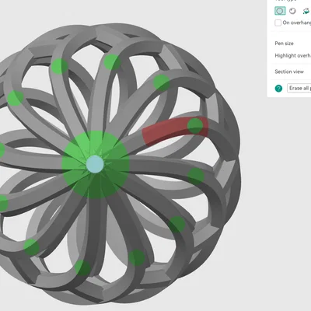The height and width of the screenshot is (311, 311).
Task: Select the circle brush tool type
Action: tap(280, 11)
